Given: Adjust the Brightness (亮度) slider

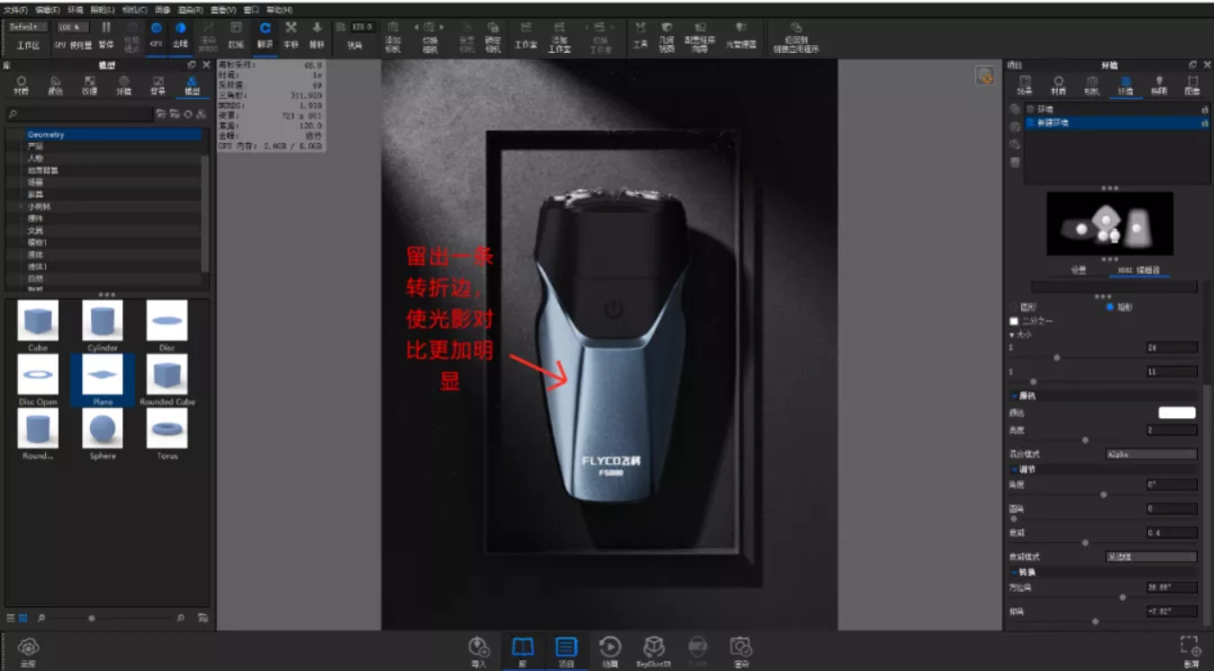Looking at the screenshot, I should (1085, 440).
